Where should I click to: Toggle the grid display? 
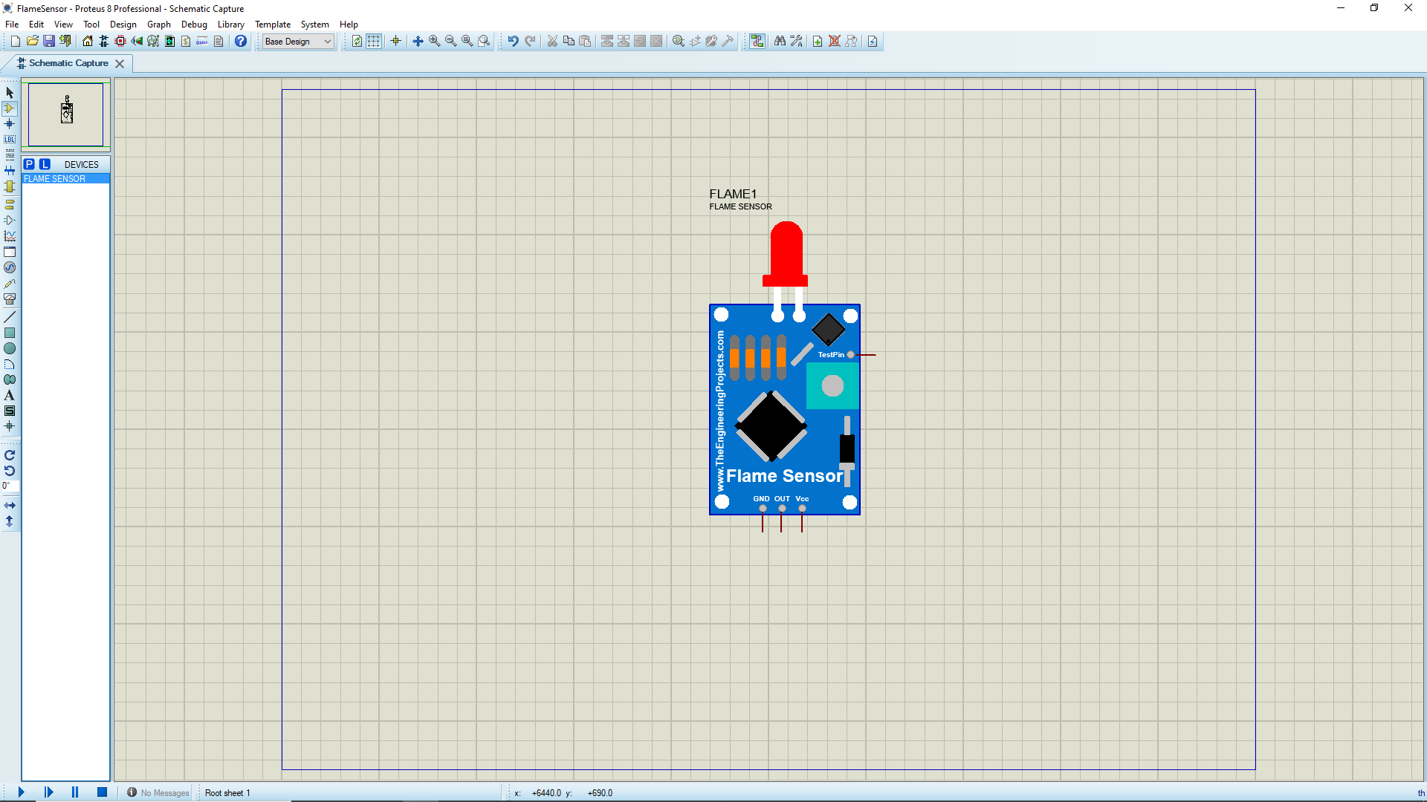[374, 42]
